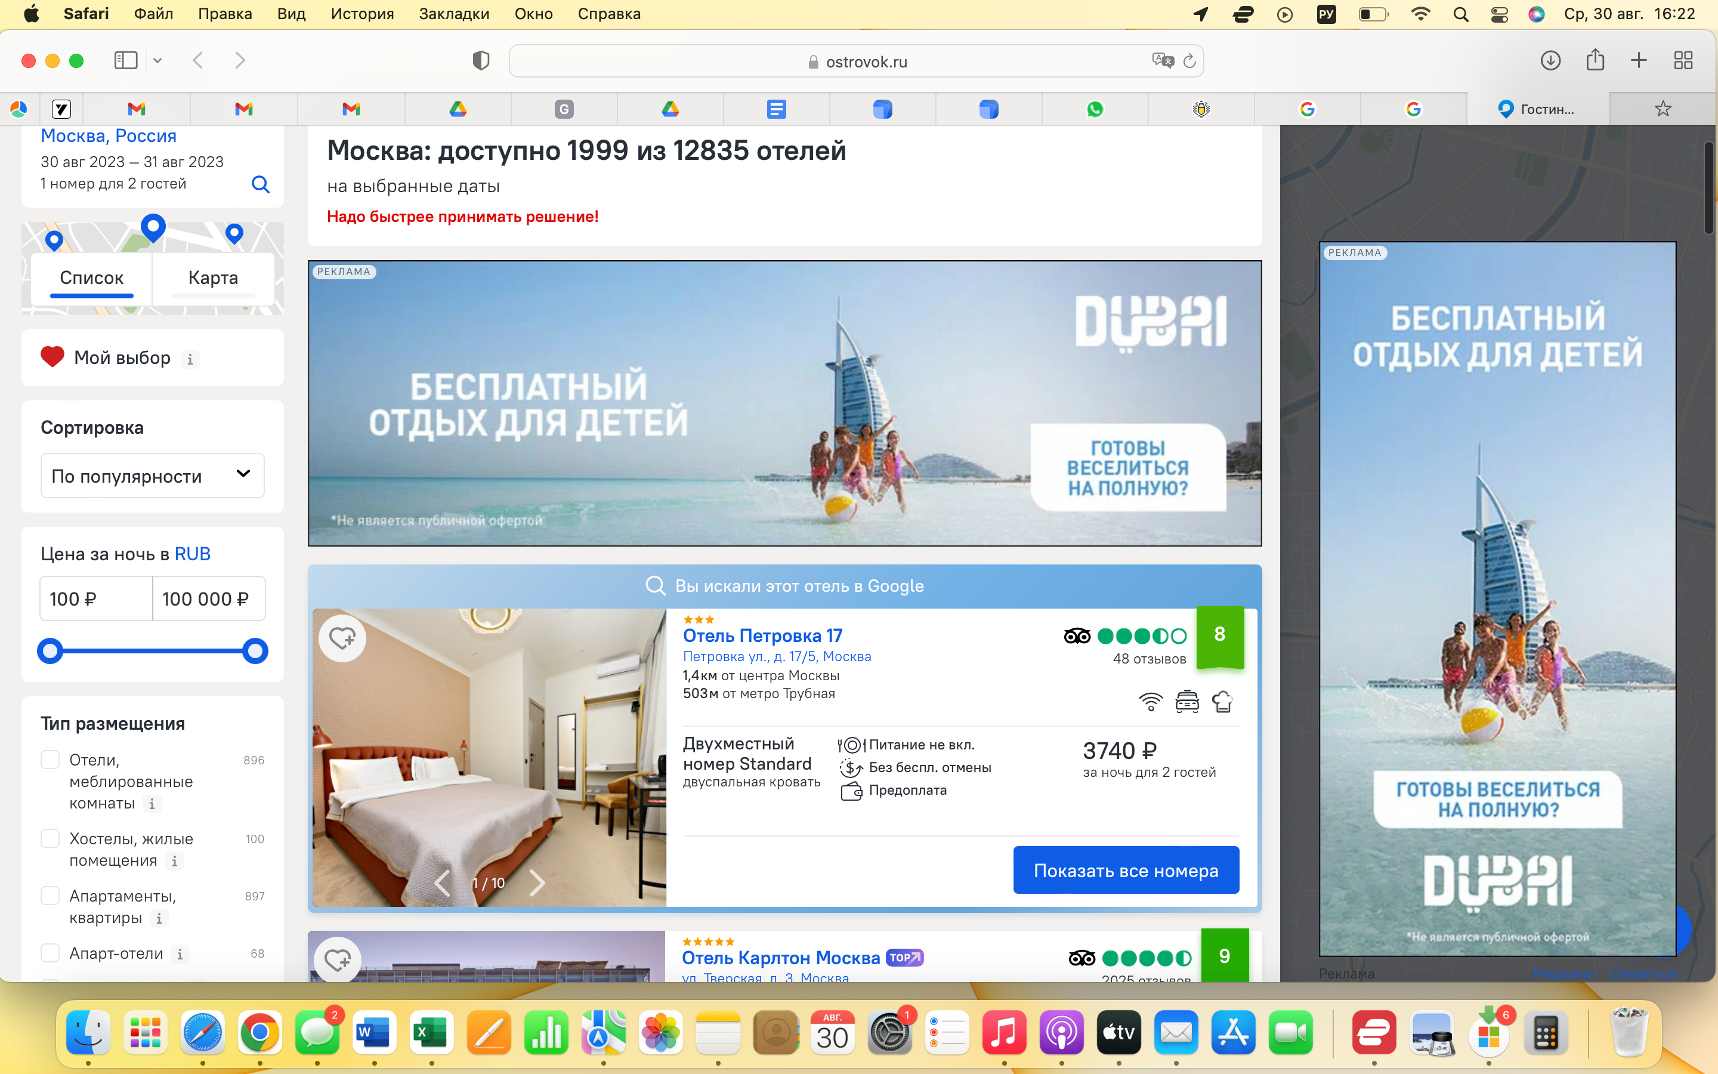Show tab overview grid icon

(1683, 60)
